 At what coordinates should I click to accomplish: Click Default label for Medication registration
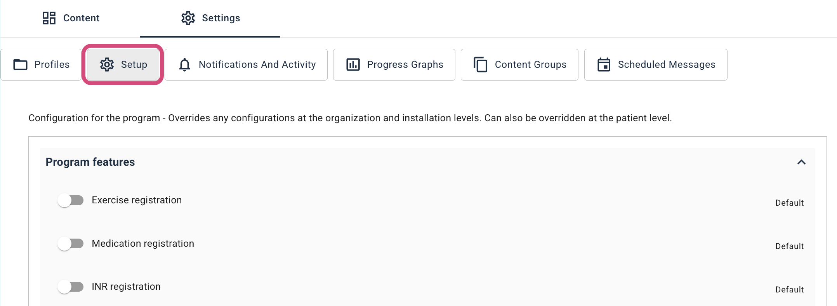pos(790,246)
